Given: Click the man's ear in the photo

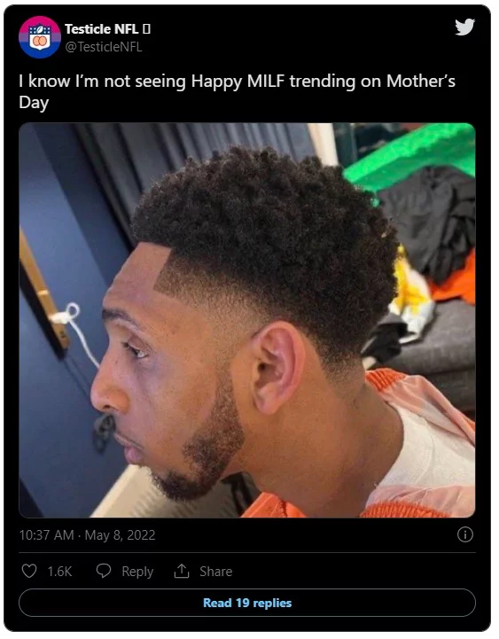Looking at the screenshot, I should click(x=276, y=366).
